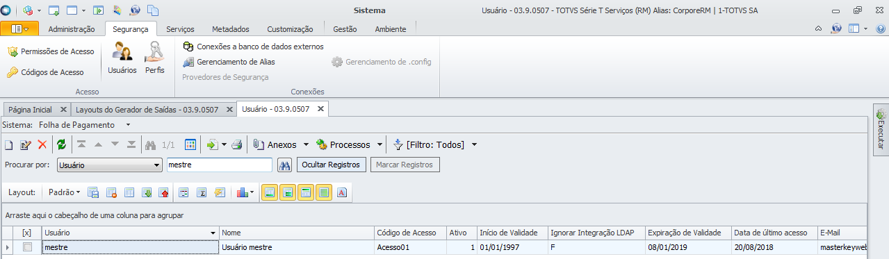
Task: Close the Usuário - 03.9.0507 tab
Action: point(320,109)
